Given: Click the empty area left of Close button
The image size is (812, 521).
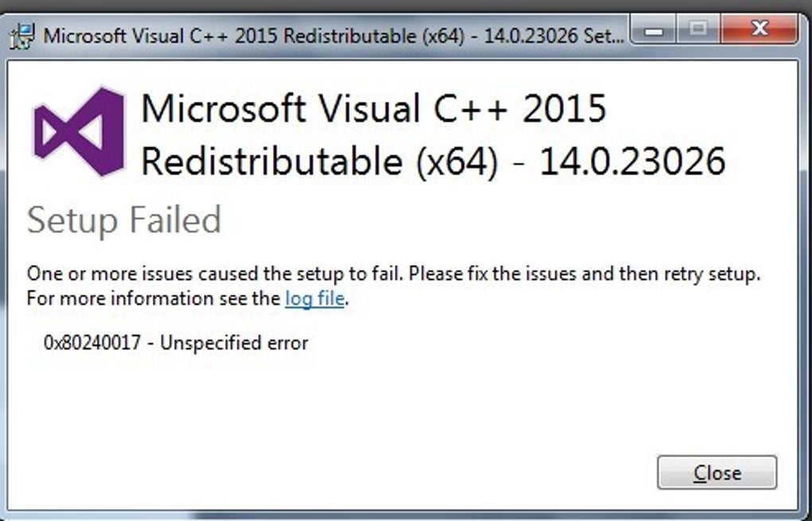Looking at the screenshot, I should (478, 472).
